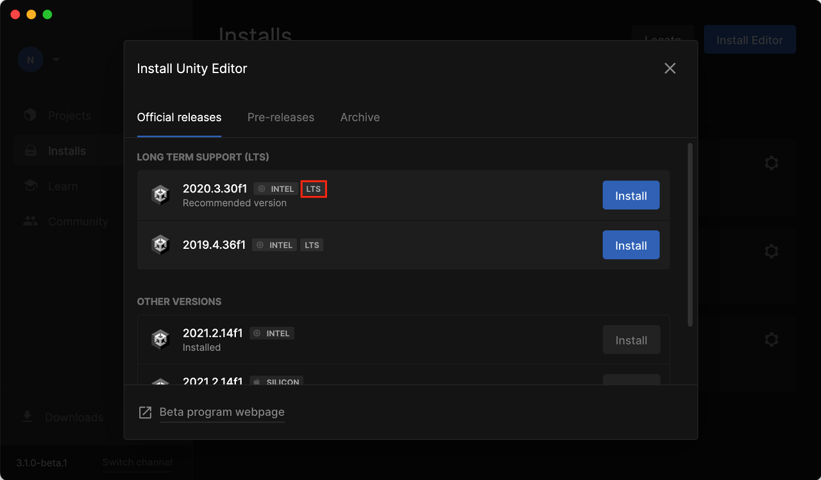This screenshot has width=821, height=480.
Task: Click disabled Install button for 2021.2.14f1 Intel
Action: pyautogui.click(x=631, y=340)
